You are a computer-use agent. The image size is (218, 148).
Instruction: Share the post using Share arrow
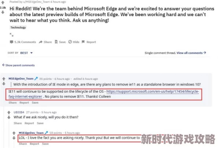coord(45,42)
